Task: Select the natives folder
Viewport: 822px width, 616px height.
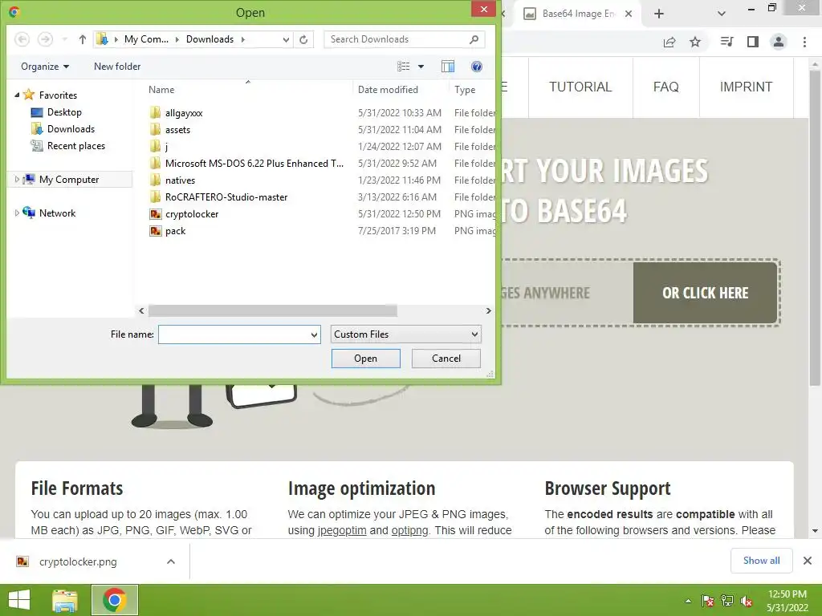Action: point(181,180)
